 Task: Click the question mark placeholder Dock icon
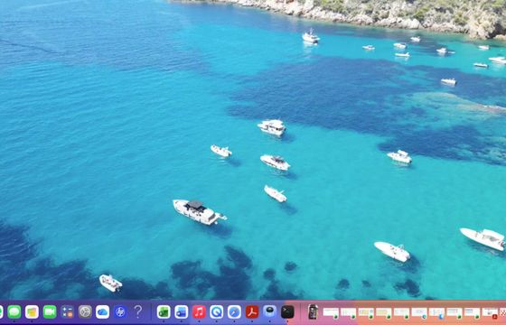tap(137, 311)
